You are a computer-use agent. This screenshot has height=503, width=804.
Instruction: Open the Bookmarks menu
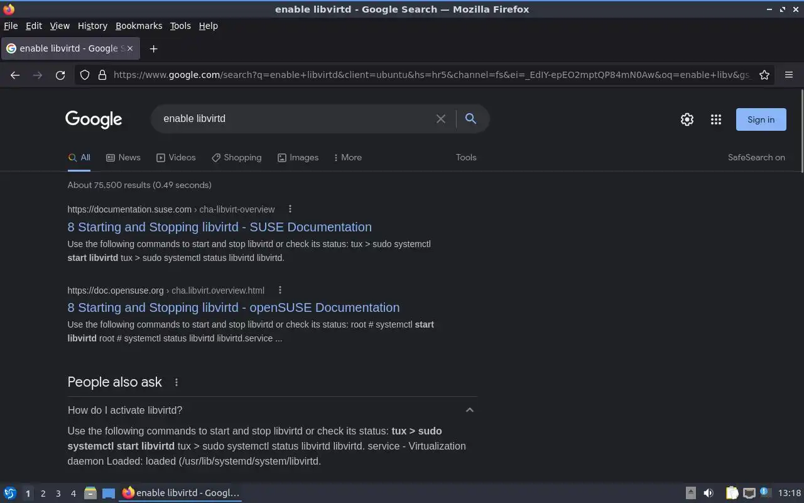click(139, 26)
